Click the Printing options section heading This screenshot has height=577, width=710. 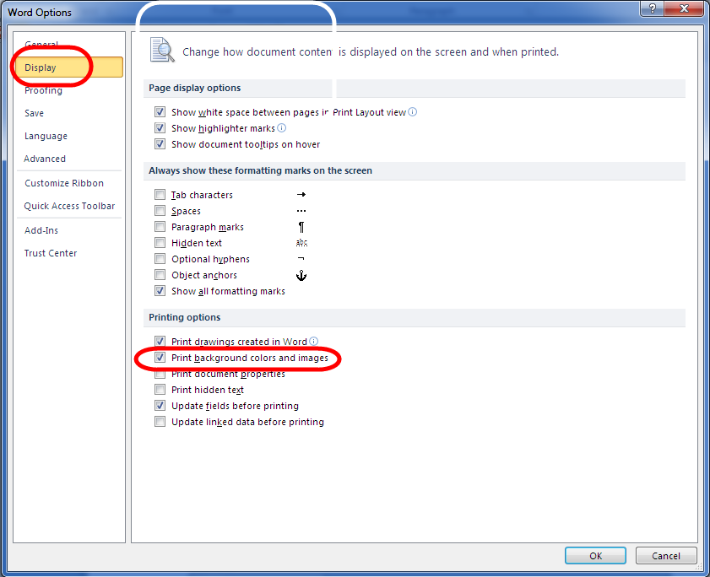click(x=185, y=317)
